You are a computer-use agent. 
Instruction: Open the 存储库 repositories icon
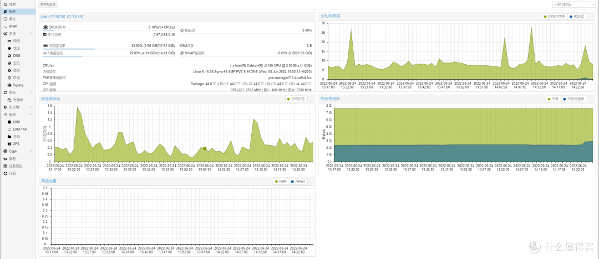(9, 100)
